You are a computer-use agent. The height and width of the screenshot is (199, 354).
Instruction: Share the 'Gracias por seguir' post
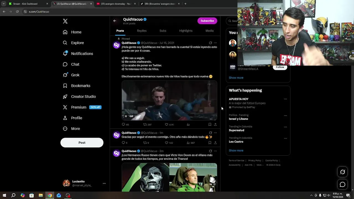(x=215, y=143)
